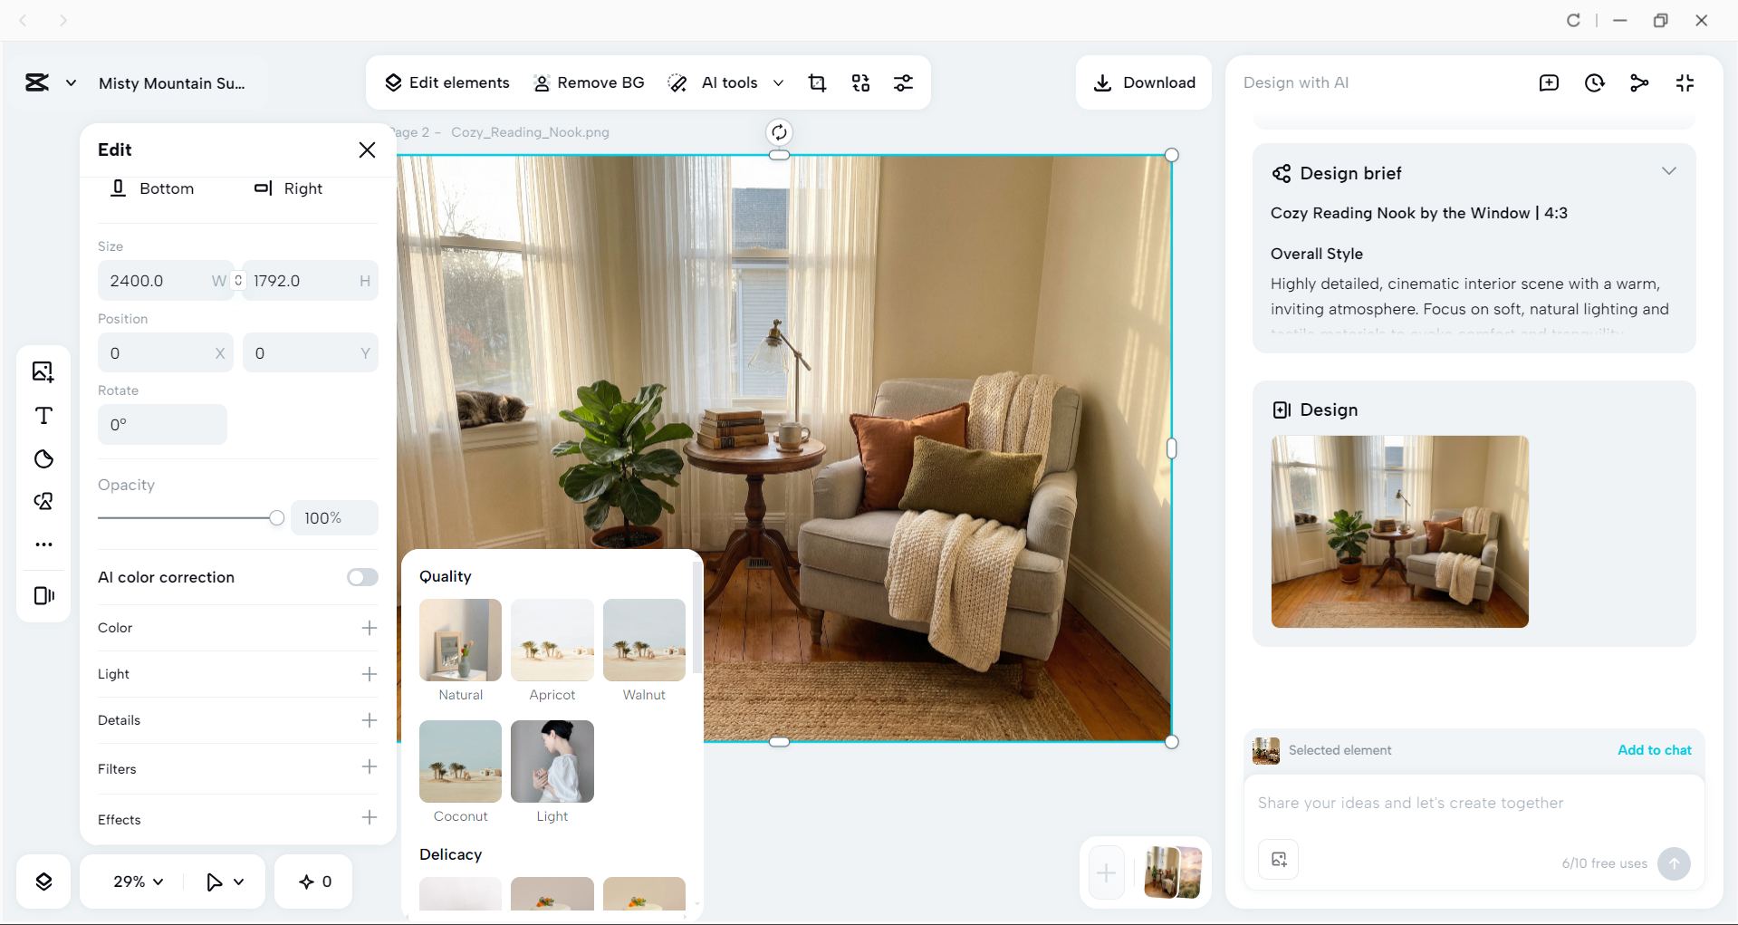Collapse the Design brief card
This screenshot has height=925, width=1738.
1668,171
